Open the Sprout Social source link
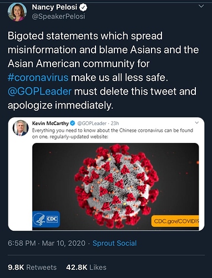The image size is (212, 278). point(114,243)
